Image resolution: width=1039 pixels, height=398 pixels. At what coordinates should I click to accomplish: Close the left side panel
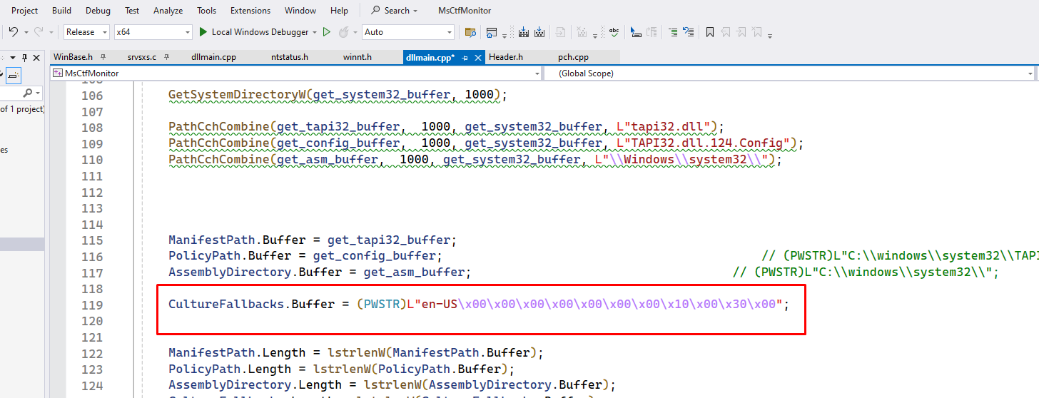(36, 58)
